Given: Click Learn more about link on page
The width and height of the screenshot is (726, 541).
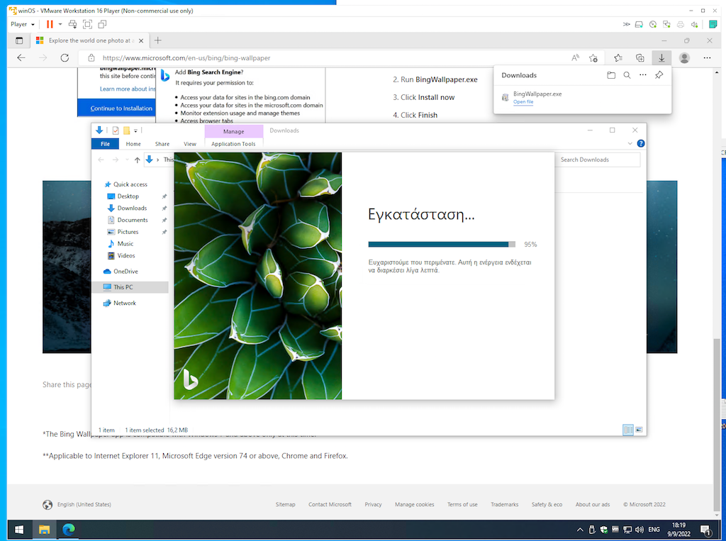Looking at the screenshot, I should 128,89.
